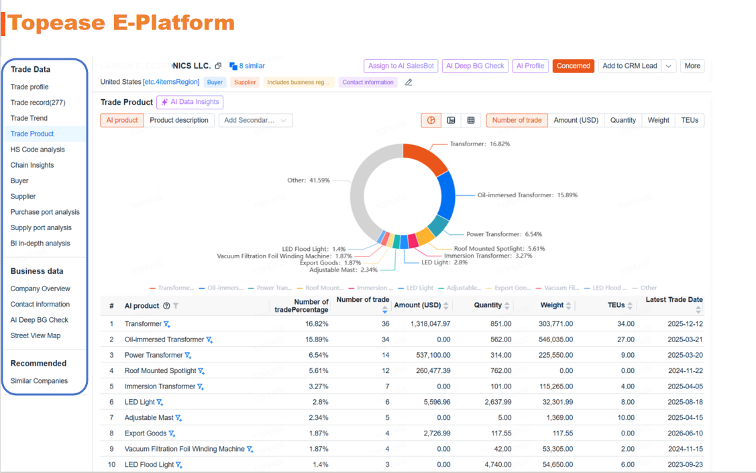This screenshot has width=756, height=473.
Task: Open AI Data Insights button
Action: pyautogui.click(x=190, y=102)
